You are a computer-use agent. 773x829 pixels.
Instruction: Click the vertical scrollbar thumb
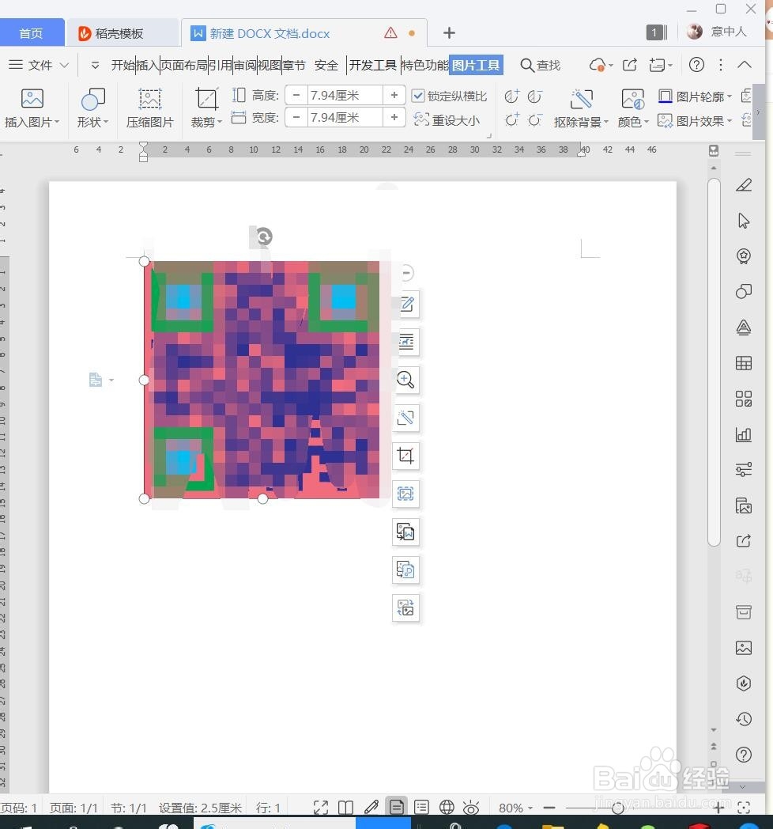(x=714, y=362)
